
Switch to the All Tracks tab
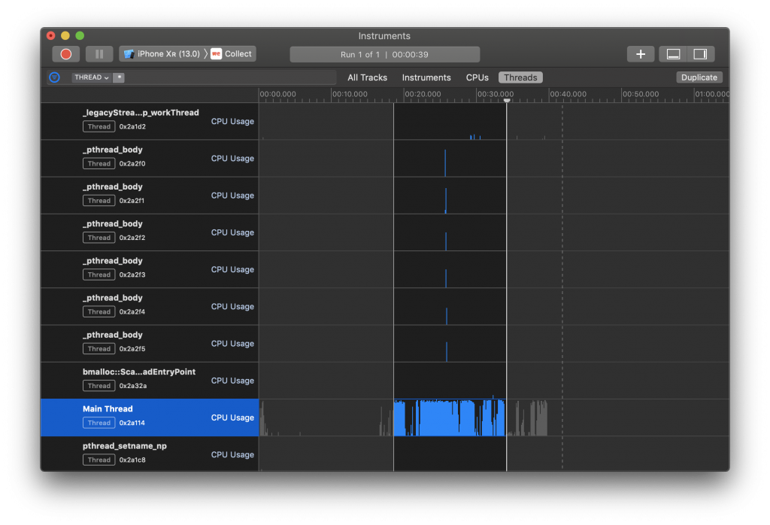pos(367,77)
